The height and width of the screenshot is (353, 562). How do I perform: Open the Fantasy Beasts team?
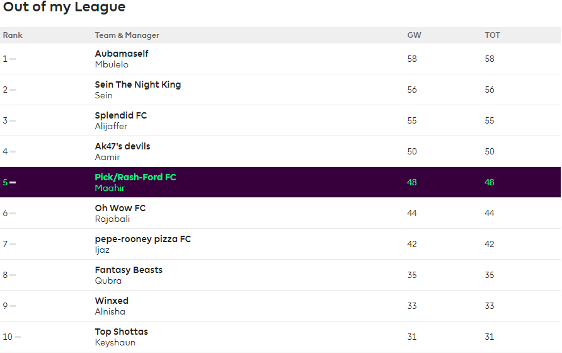(x=129, y=270)
